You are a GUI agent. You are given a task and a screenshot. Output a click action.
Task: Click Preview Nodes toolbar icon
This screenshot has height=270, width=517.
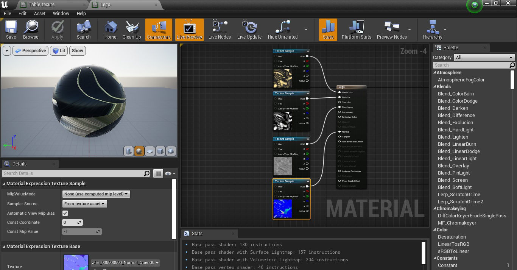392,30
